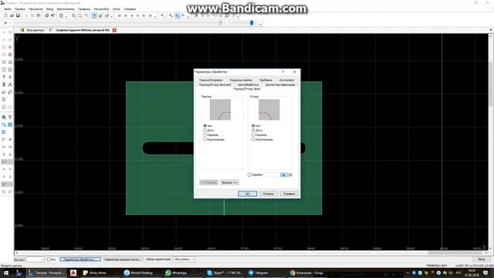Save using the floppy disk icon
Image resolution: width=494 pixels, height=278 pixels.
point(18,15)
